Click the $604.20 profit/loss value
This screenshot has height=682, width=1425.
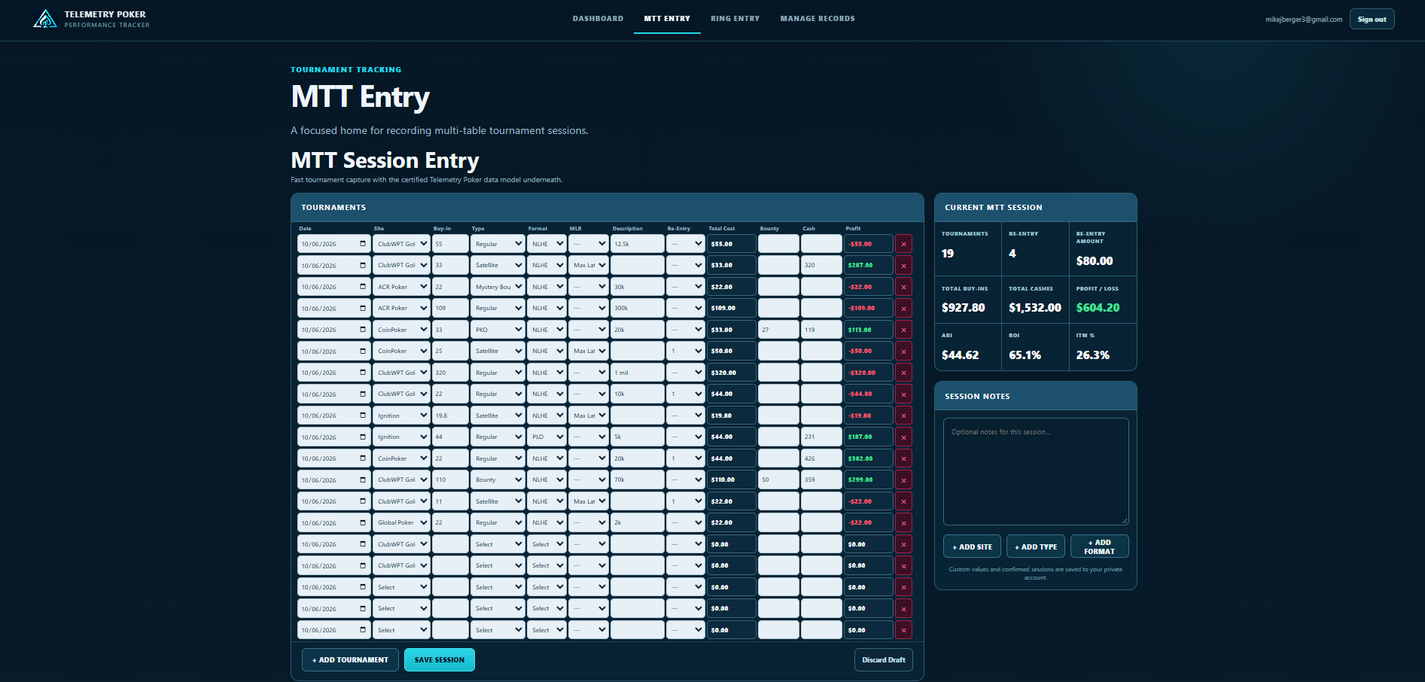click(1098, 307)
